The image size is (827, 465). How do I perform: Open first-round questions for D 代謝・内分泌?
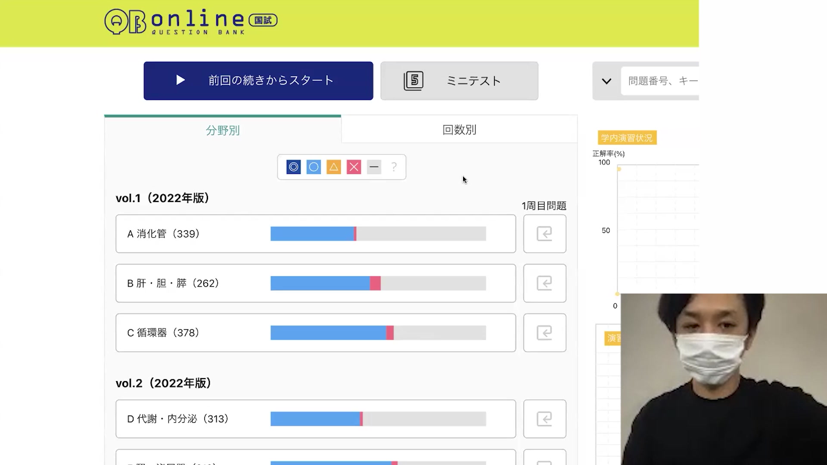coord(544,419)
